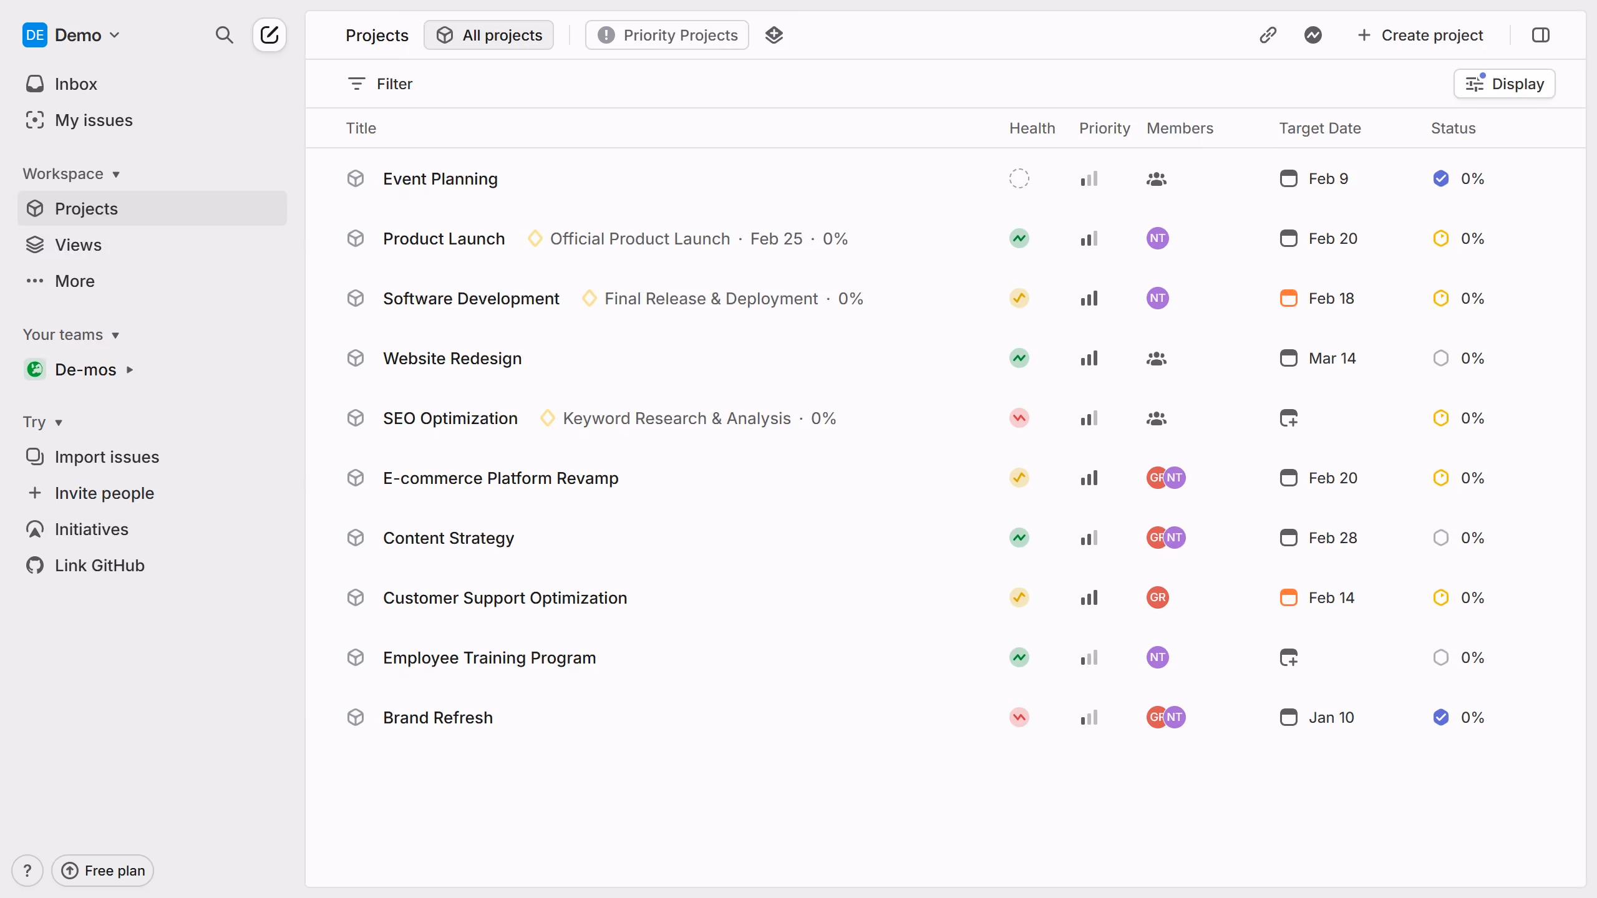This screenshot has height=898, width=1597.
Task: Click Create project button
Action: click(1420, 35)
